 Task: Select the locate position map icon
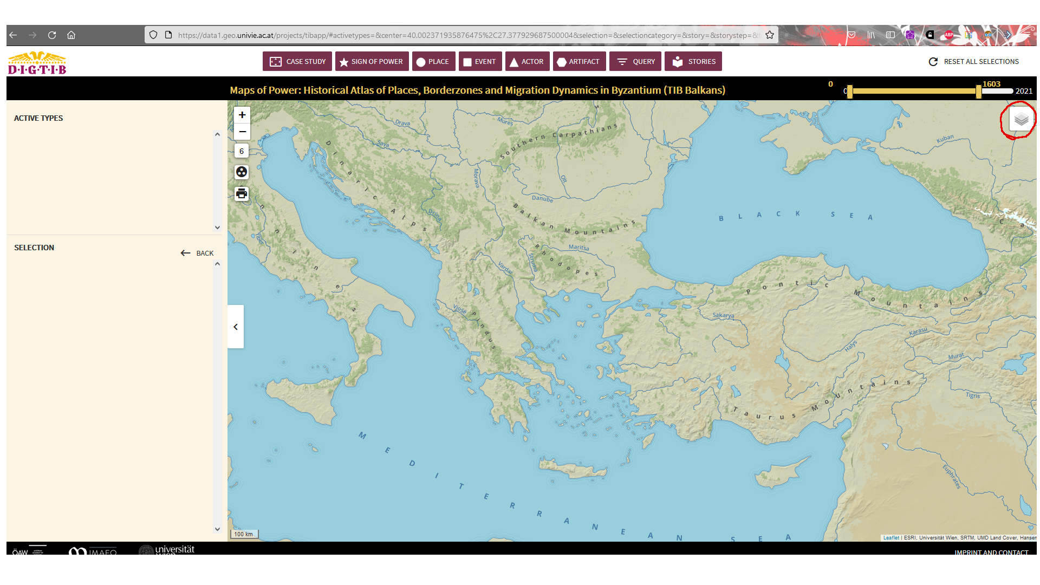[x=242, y=172]
